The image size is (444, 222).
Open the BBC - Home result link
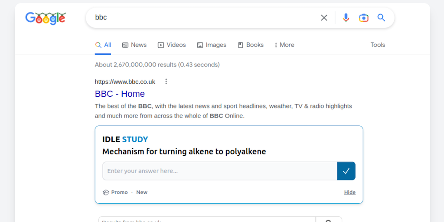[x=120, y=94]
